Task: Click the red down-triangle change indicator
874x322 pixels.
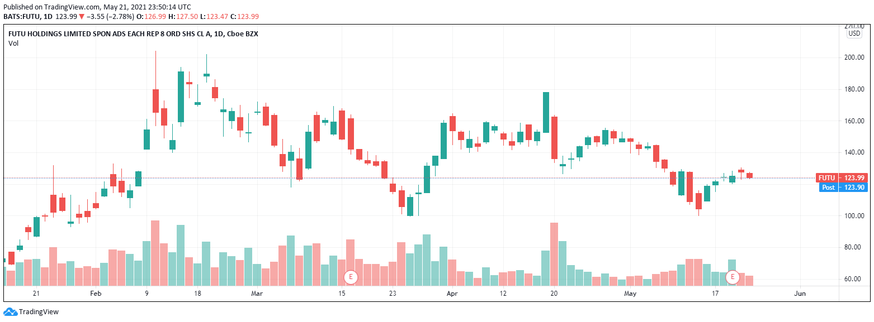Action: 82,17
